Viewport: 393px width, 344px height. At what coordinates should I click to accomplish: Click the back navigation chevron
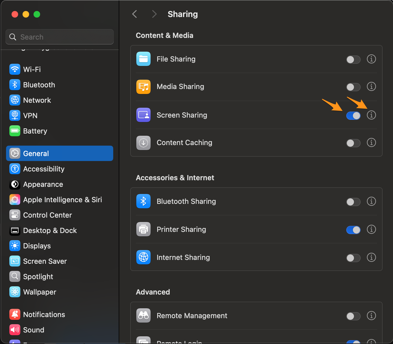[x=134, y=14]
